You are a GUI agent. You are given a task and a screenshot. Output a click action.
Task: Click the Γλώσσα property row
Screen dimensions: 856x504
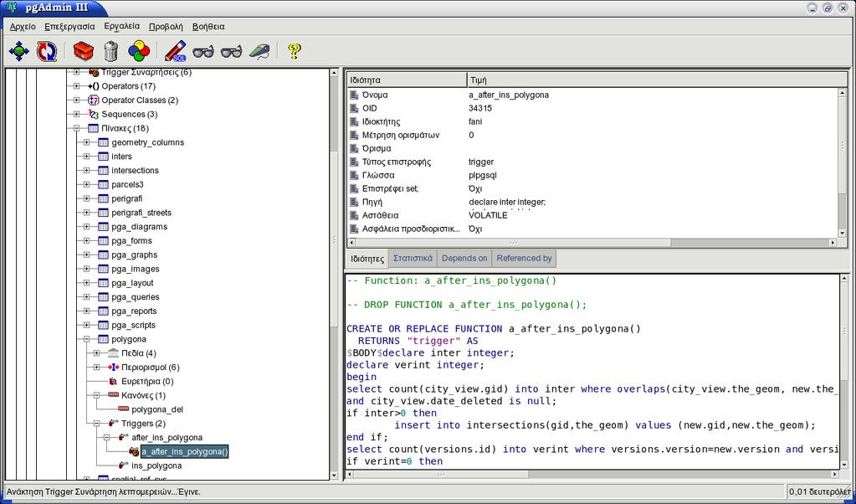[x=592, y=175]
